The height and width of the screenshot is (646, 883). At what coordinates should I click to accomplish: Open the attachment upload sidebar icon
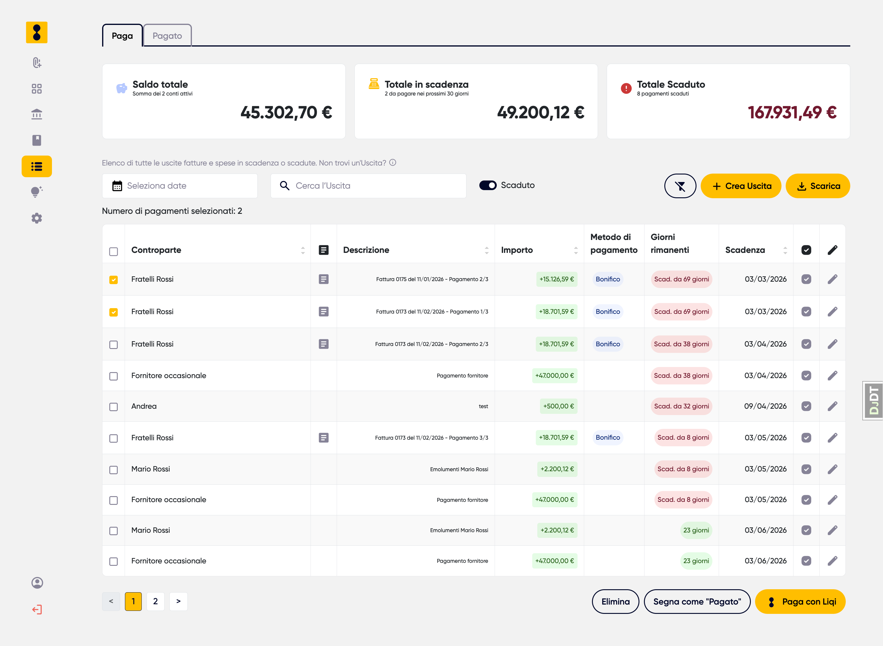37,62
